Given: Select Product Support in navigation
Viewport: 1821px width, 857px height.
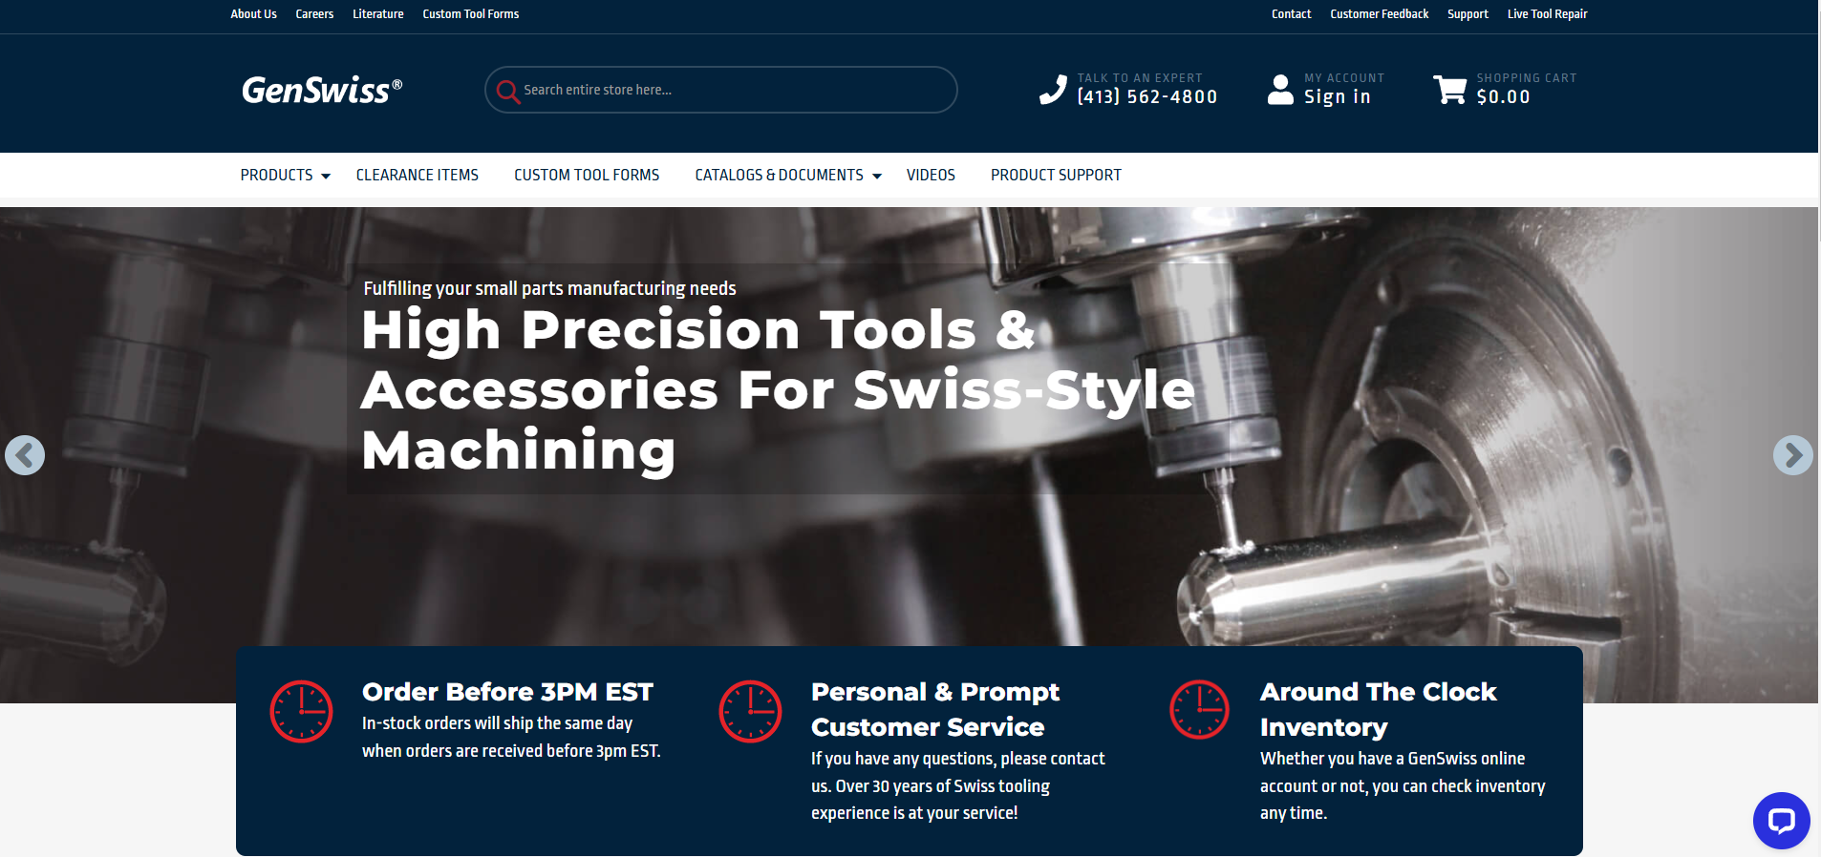Looking at the screenshot, I should pos(1056,175).
